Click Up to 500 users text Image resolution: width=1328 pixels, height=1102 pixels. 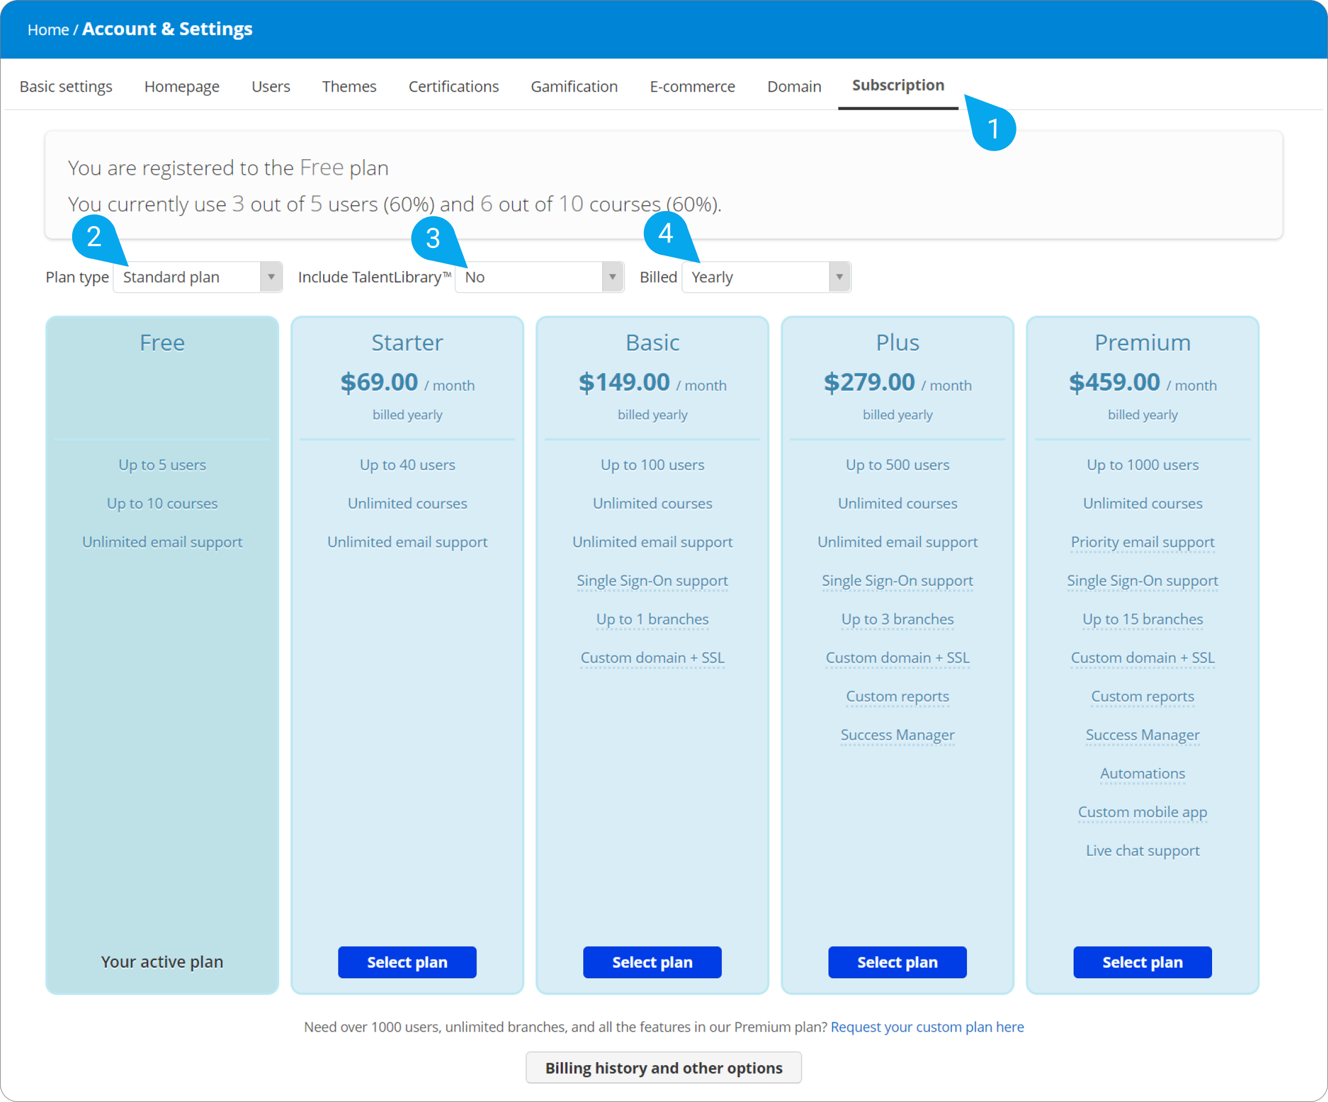pos(897,465)
